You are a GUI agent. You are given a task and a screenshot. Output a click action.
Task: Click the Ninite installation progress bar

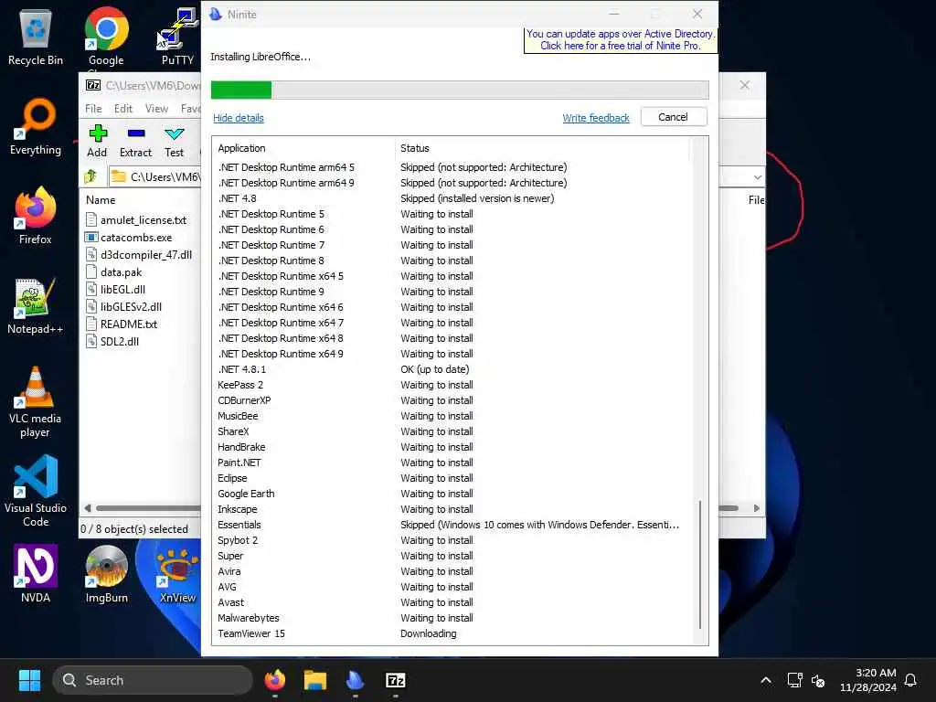(x=460, y=90)
